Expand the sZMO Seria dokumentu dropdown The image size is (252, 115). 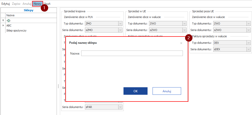[120, 30]
